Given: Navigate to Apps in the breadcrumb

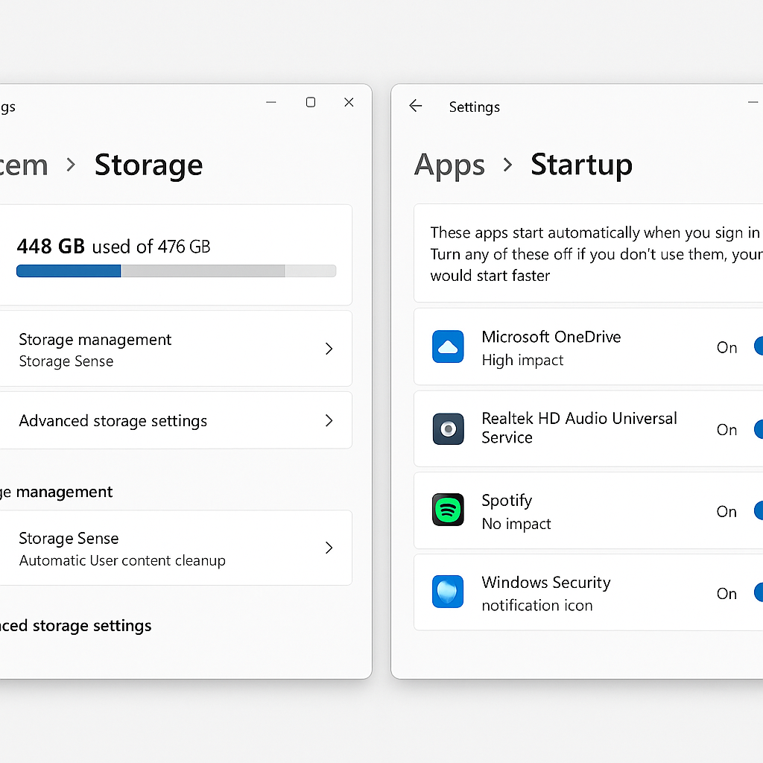Looking at the screenshot, I should 449,165.
